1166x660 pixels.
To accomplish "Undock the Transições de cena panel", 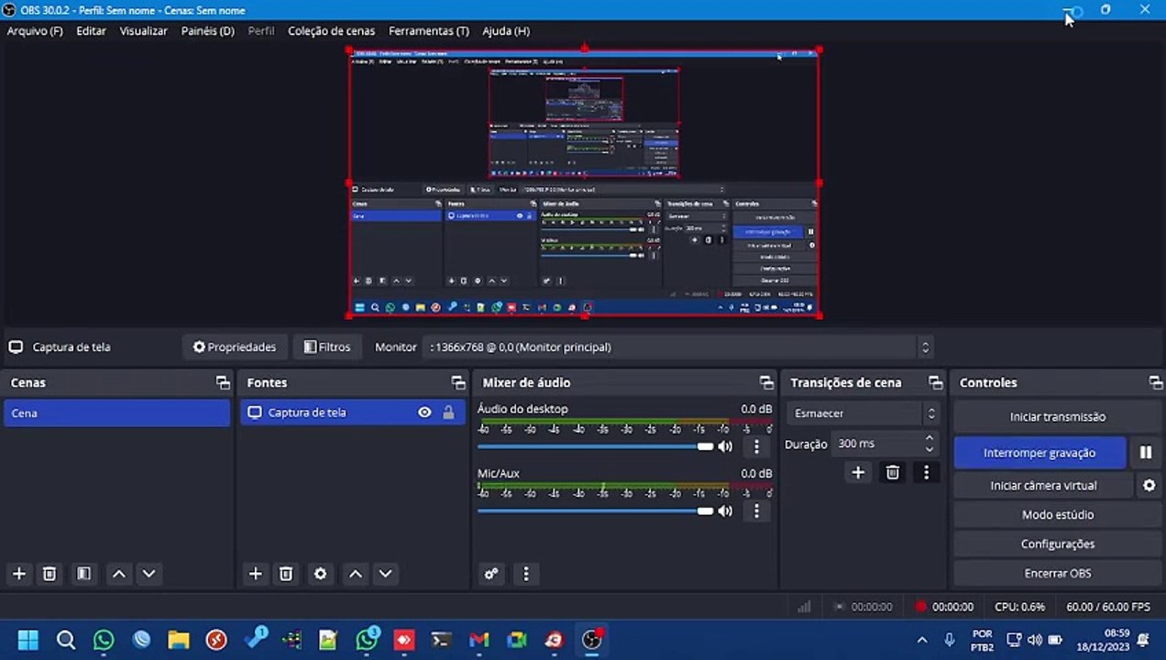I will (935, 382).
